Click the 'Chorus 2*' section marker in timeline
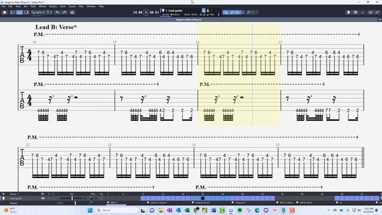Screen dimensions: 382x215 [240, 202]
